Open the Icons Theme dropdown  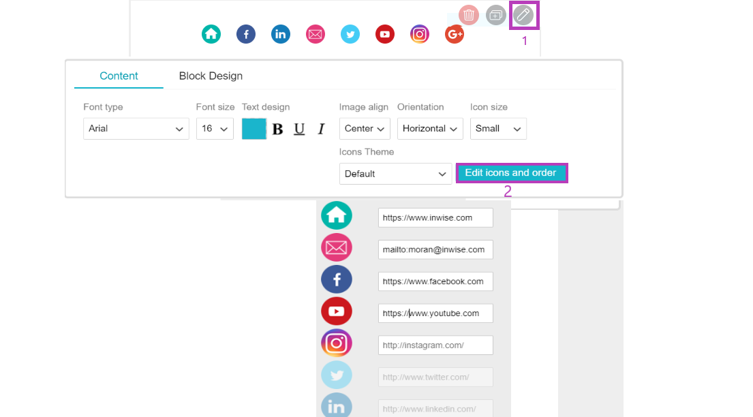coord(395,174)
